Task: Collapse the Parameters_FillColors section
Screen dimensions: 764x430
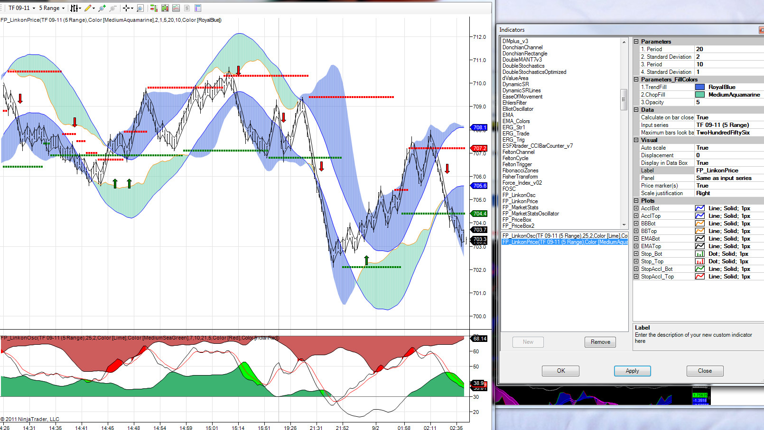Action: (x=636, y=80)
